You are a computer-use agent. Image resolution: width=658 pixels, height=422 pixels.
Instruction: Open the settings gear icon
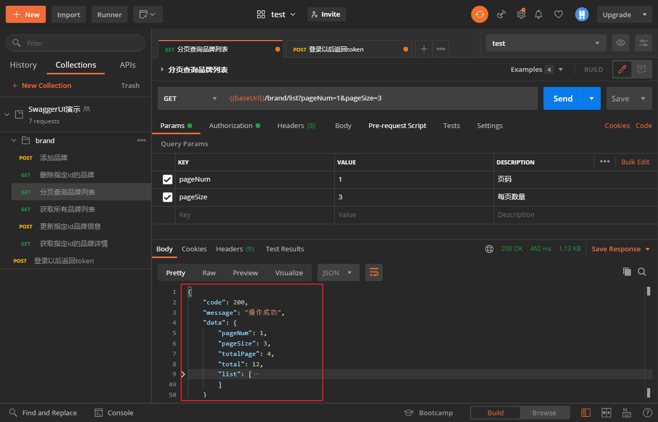tap(521, 15)
